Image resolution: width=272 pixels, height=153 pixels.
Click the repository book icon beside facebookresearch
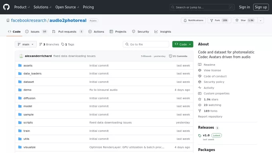pos(8,20)
